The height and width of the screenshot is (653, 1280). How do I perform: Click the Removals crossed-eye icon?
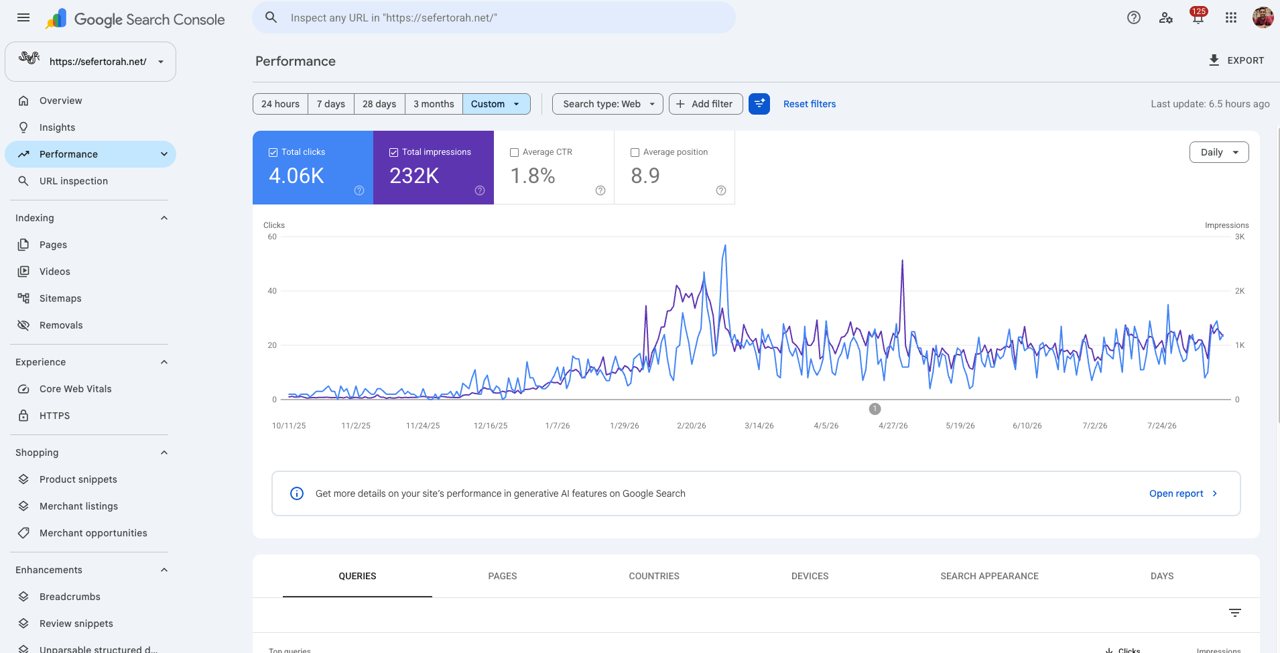[x=23, y=325]
